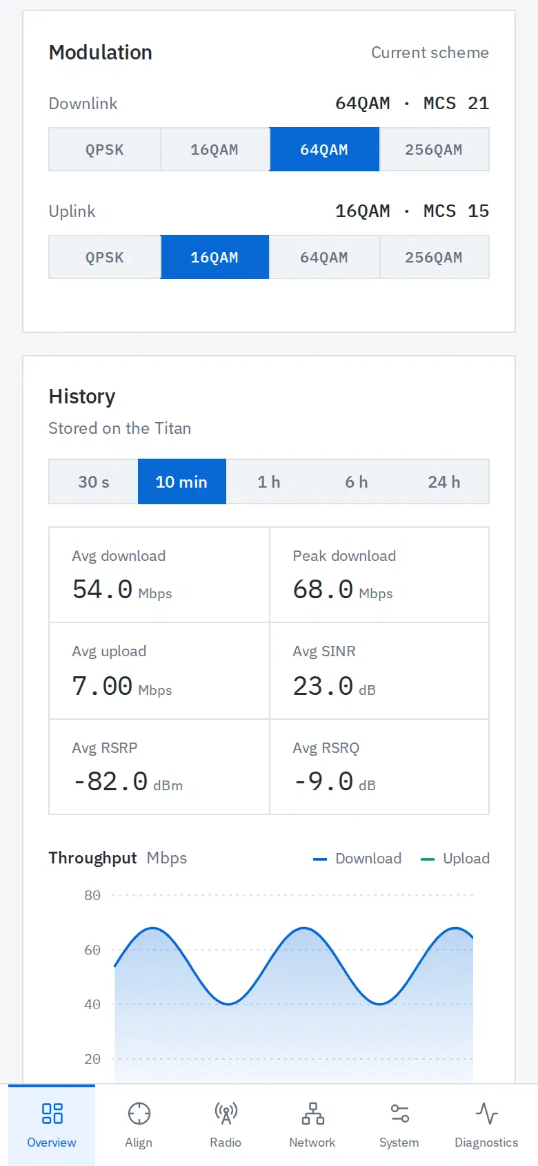
Task: Click the Avg download 54.0 Mbps card
Action: pos(159,575)
